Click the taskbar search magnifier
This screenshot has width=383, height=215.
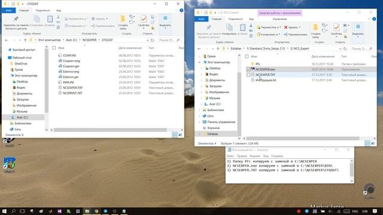click(13, 211)
